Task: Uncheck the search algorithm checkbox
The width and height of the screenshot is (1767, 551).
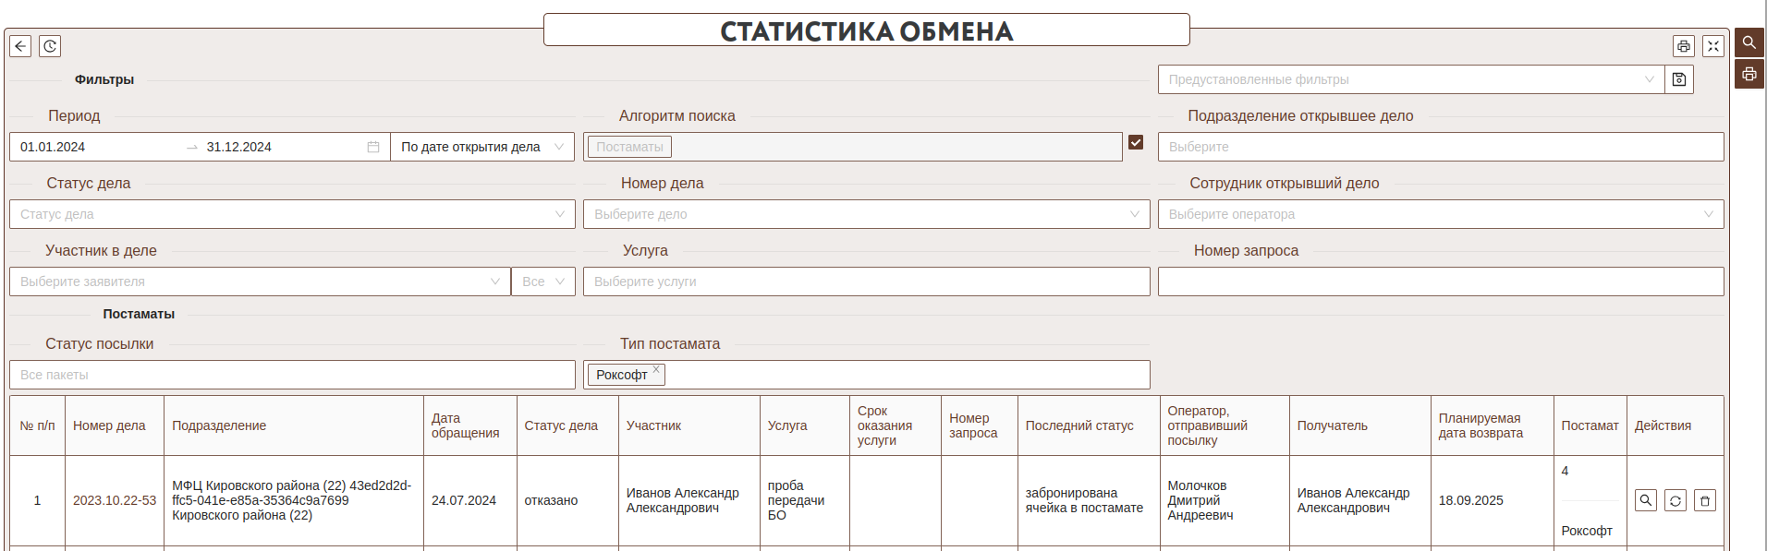Action: pos(1136,142)
